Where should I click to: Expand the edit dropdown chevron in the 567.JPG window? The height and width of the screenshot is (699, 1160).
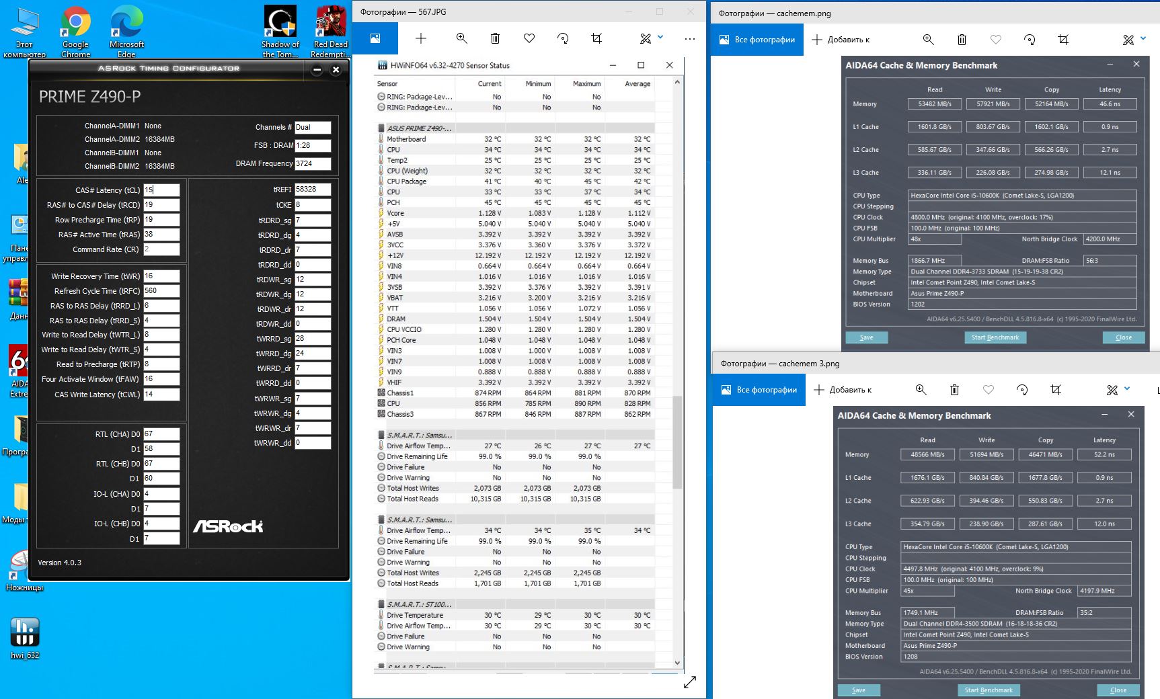click(x=660, y=37)
